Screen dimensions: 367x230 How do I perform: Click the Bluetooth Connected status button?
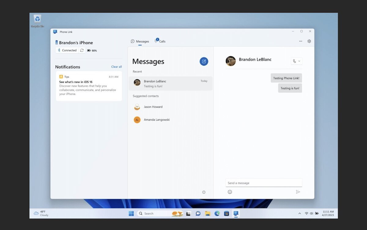(x=67, y=50)
